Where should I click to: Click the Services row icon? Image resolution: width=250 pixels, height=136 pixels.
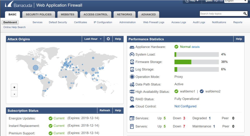coord(132,118)
